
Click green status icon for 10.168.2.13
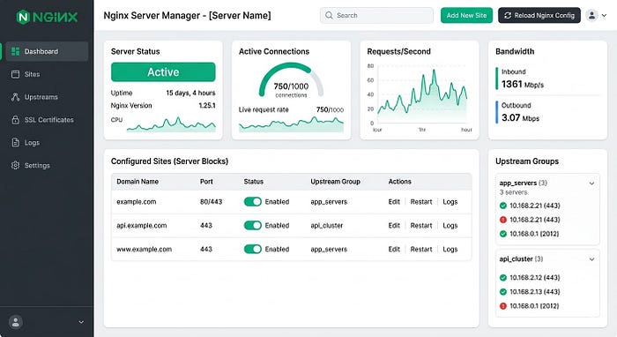[x=503, y=292]
